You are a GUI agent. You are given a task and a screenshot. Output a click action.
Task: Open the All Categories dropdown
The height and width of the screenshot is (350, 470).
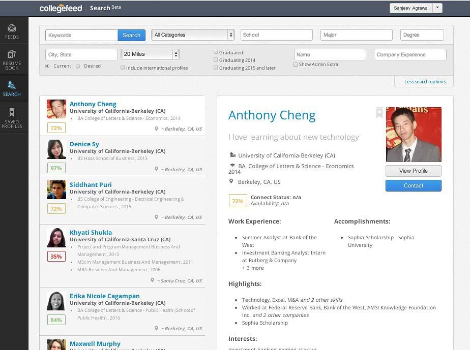[x=193, y=35]
